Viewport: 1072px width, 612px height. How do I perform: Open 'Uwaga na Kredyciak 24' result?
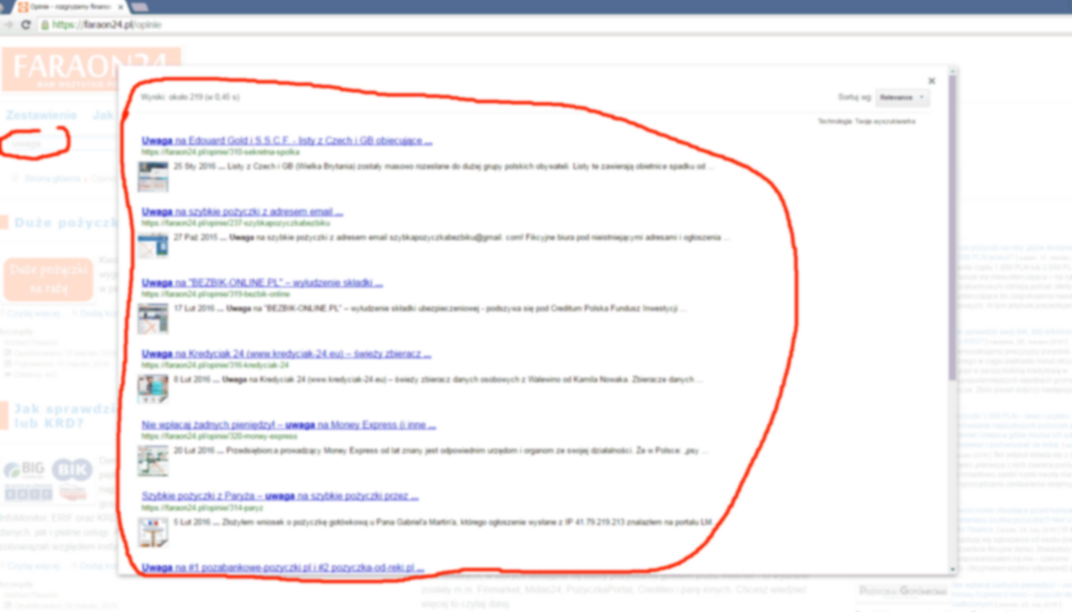[286, 354]
